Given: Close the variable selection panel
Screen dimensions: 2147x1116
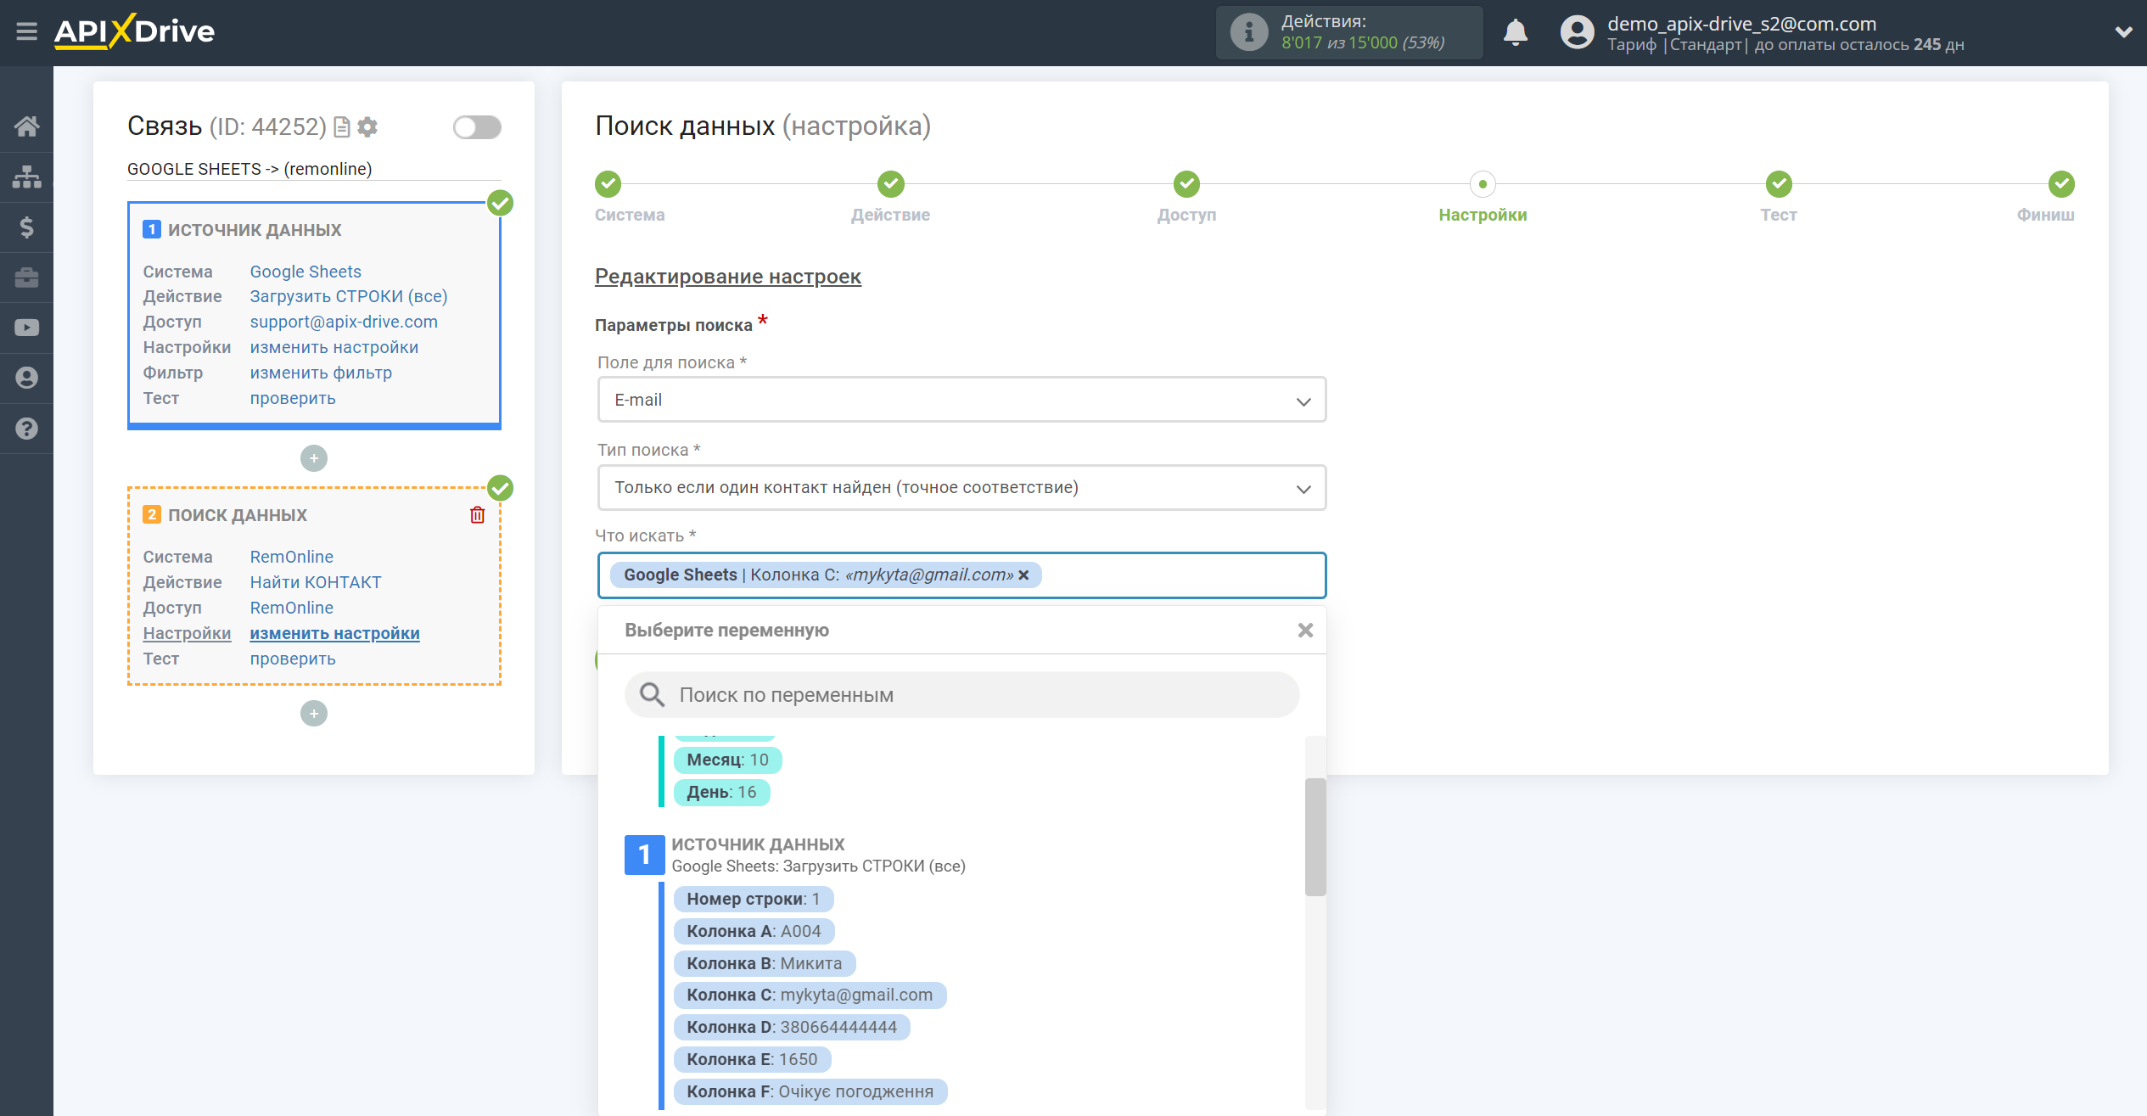Looking at the screenshot, I should [1305, 631].
